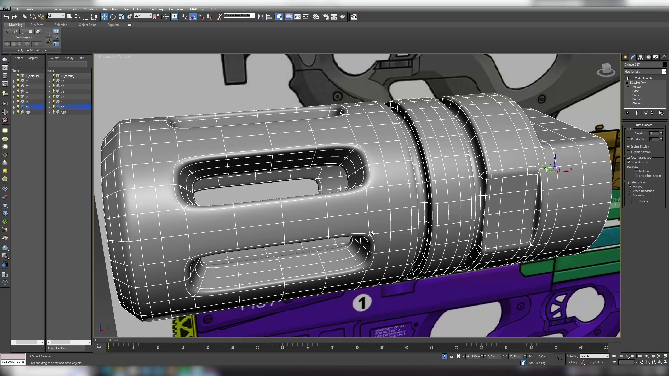Image resolution: width=669 pixels, height=376 pixels.
Task: Open the Rendering menu
Action: pos(155,9)
